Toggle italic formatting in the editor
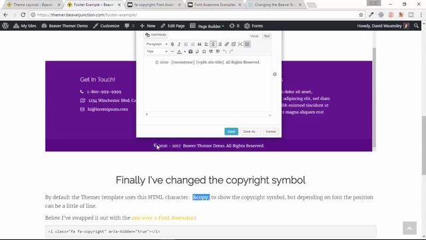 tap(179, 44)
